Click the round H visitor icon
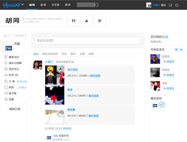187x142 pixels. click(x=162, y=105)
